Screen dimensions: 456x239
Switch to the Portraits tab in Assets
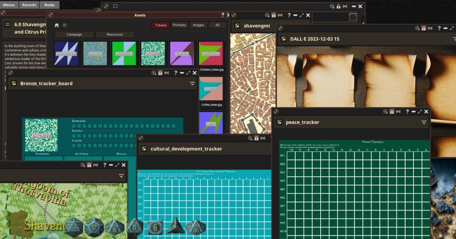179,25
